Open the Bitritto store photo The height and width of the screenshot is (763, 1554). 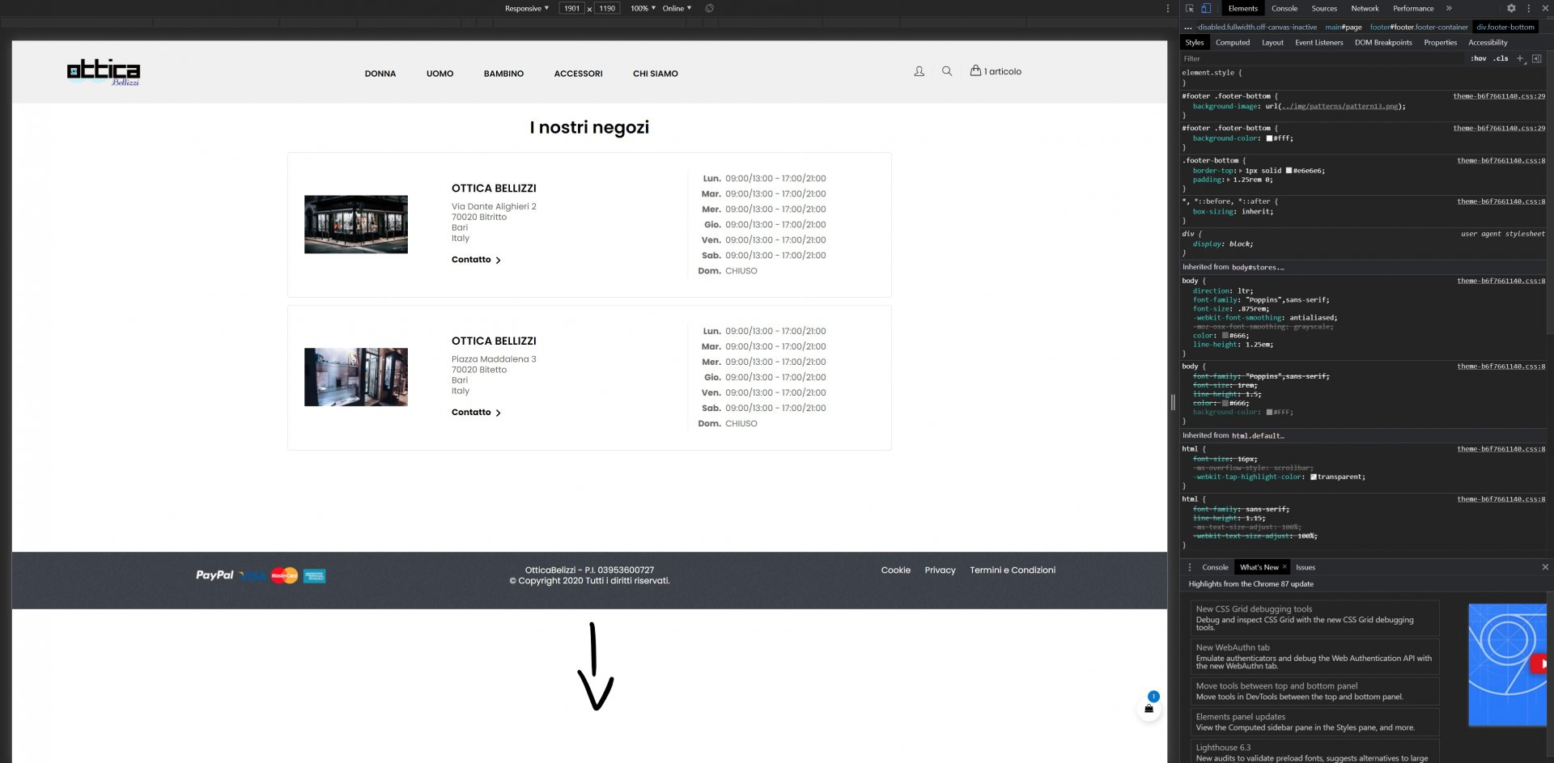[356, 224]
